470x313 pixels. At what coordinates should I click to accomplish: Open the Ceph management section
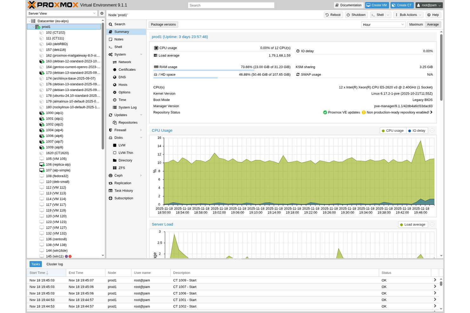point(110,175)
